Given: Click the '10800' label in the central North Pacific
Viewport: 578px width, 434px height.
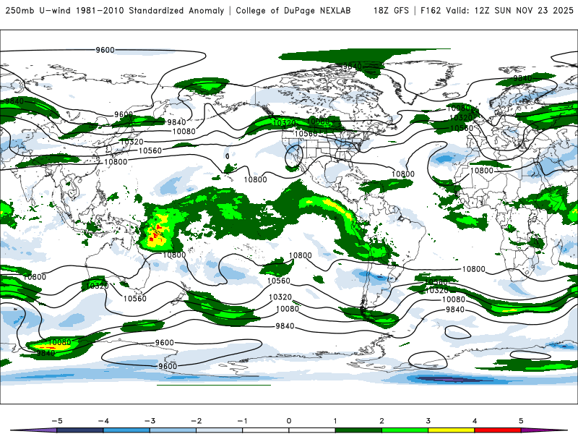Looking at the screenshot, I should (x=256, y=179).
